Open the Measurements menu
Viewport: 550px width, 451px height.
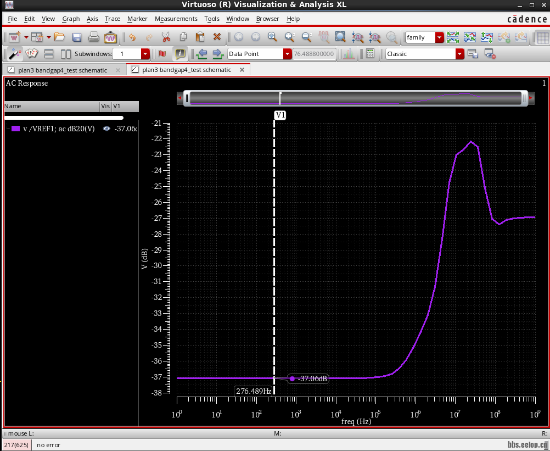pos(176,19)
